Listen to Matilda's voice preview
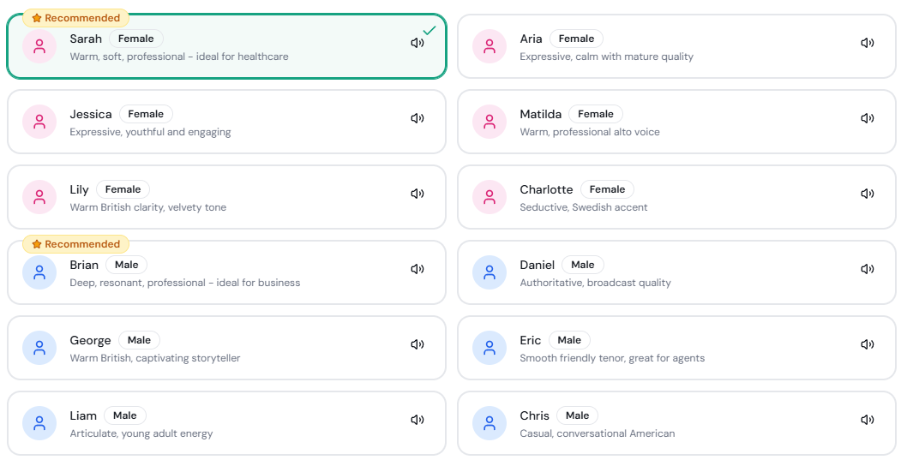This screenshot has height=466, width=907. [867, 118]
